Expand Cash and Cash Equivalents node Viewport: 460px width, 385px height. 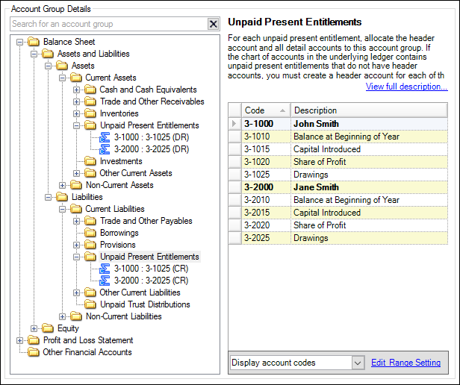coord(77,90)
